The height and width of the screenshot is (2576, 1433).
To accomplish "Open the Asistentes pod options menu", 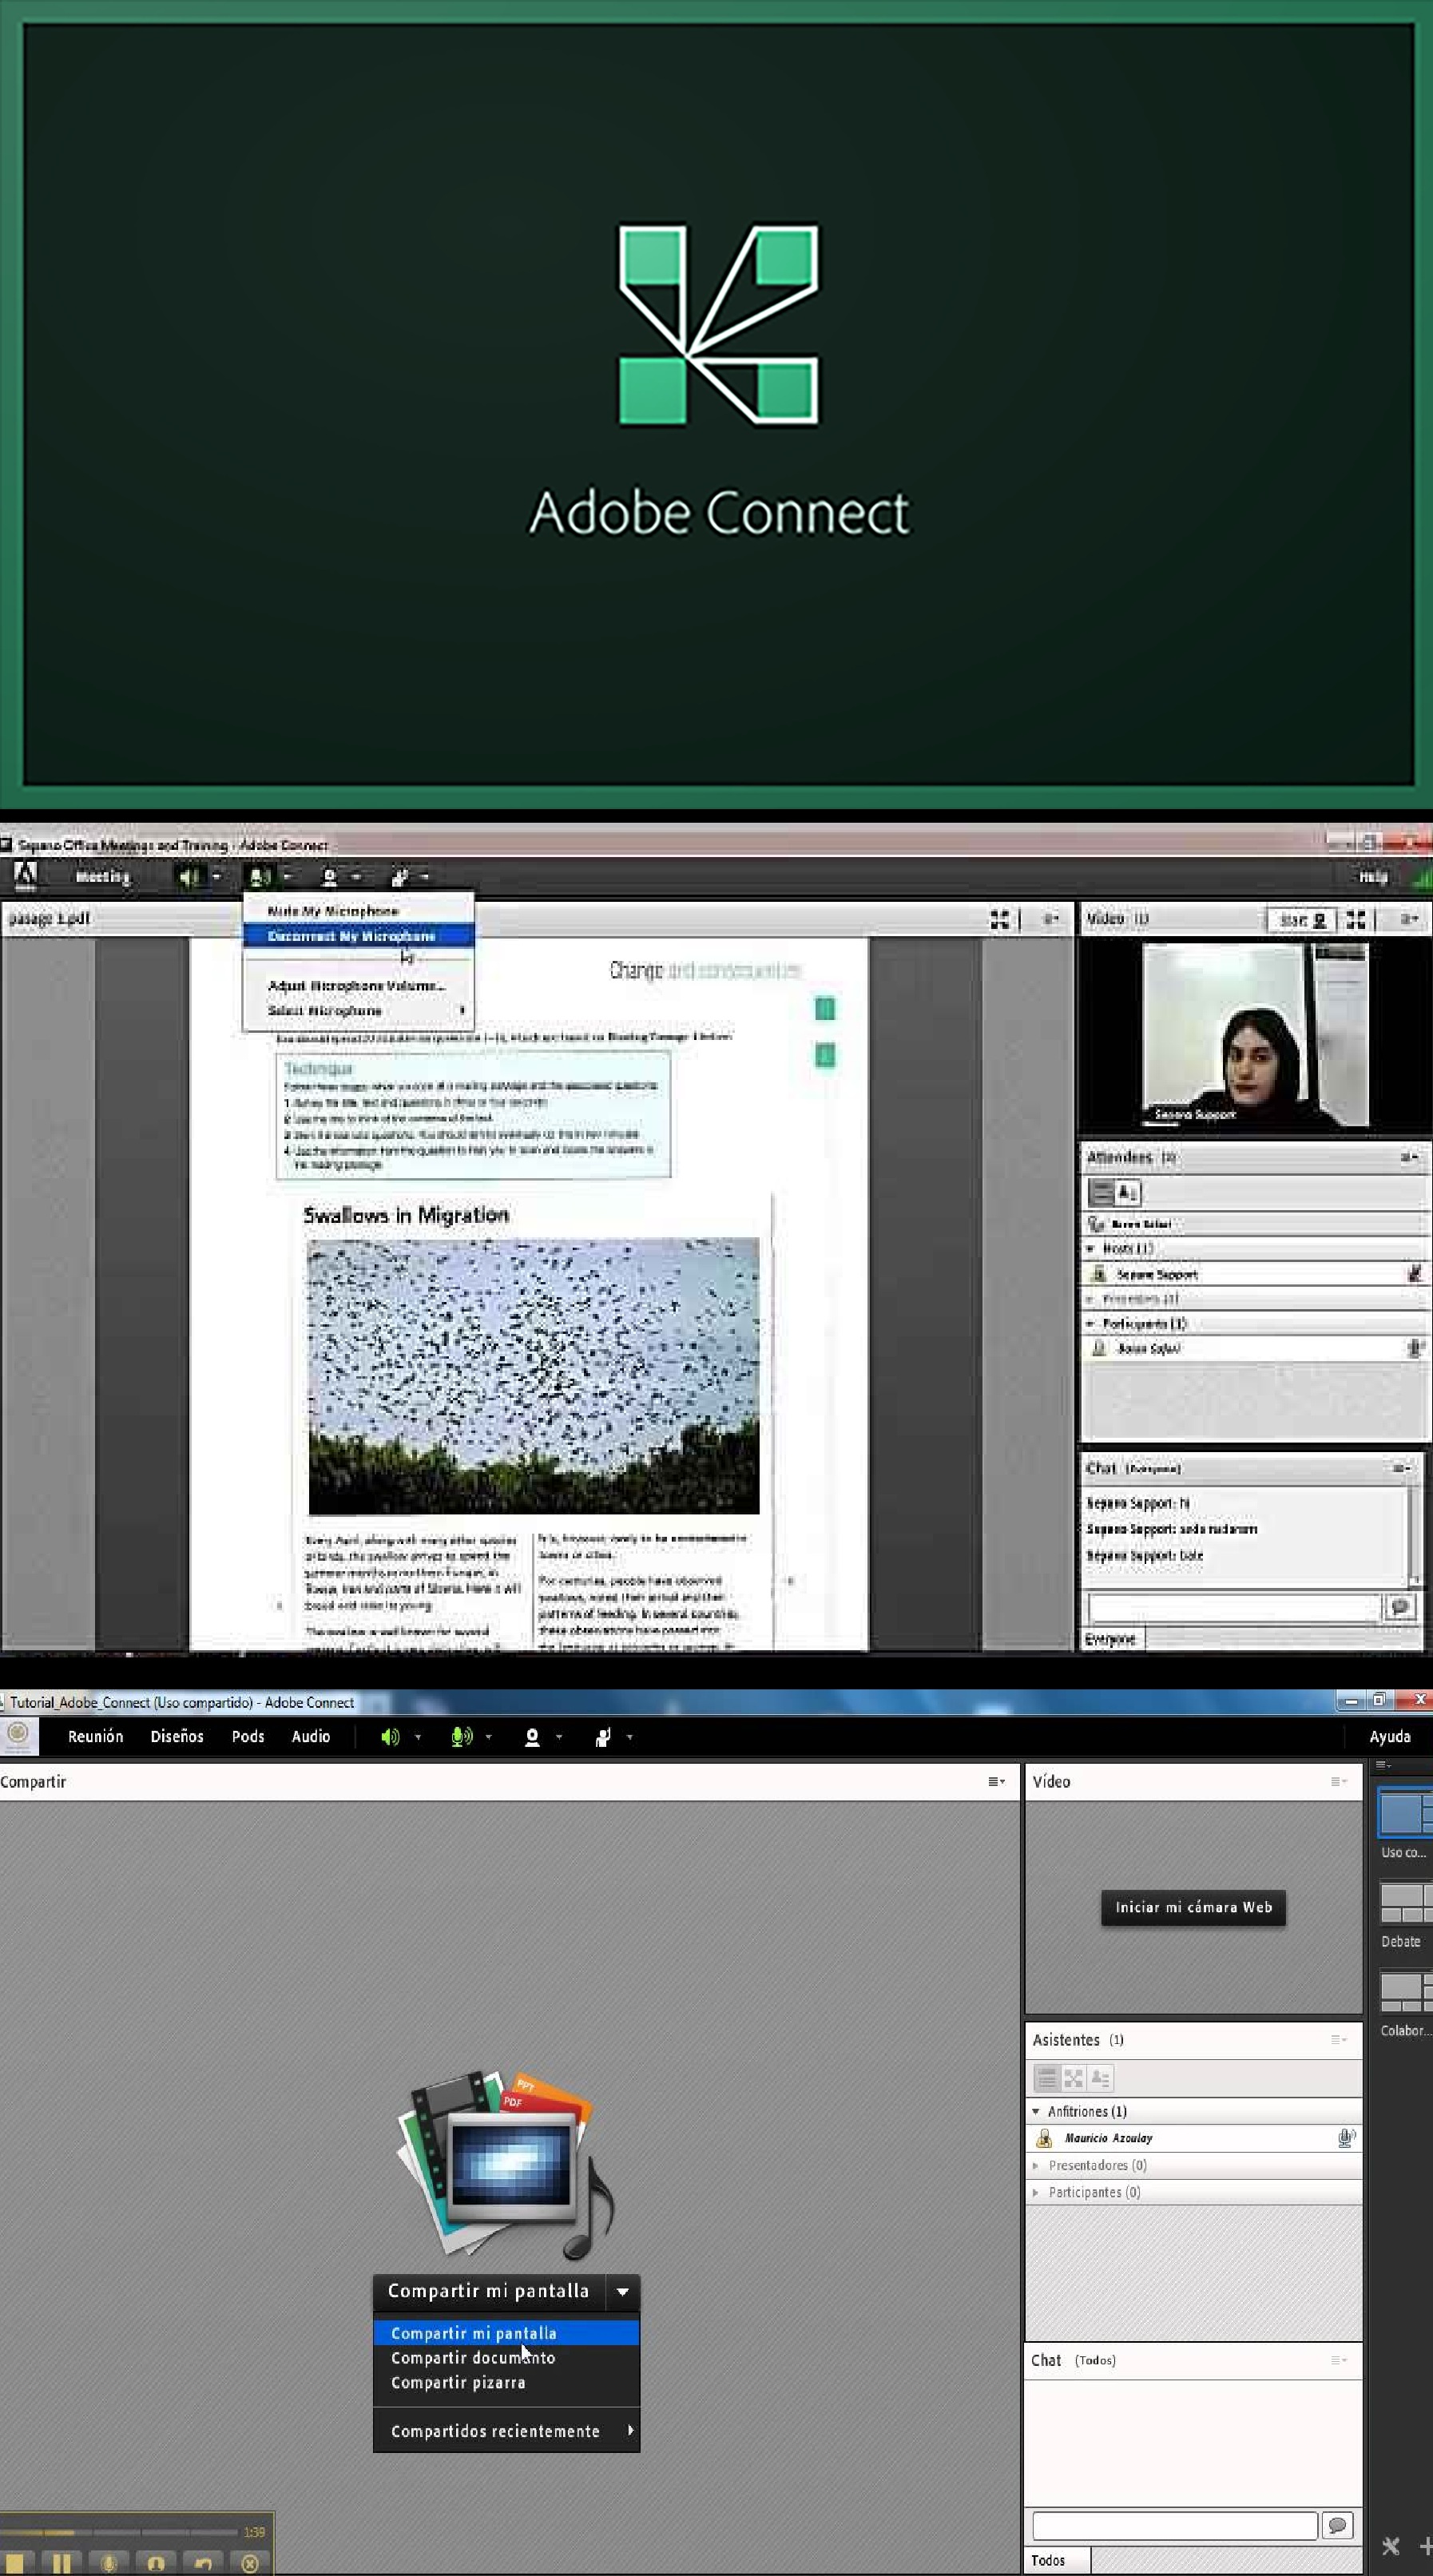I will (1339, 2040).
